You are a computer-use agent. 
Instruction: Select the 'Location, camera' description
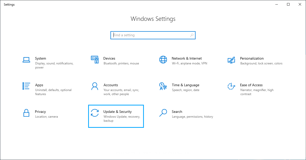47,117
